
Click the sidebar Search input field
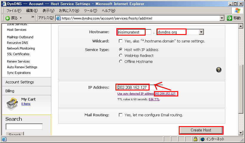pos(24,127)
